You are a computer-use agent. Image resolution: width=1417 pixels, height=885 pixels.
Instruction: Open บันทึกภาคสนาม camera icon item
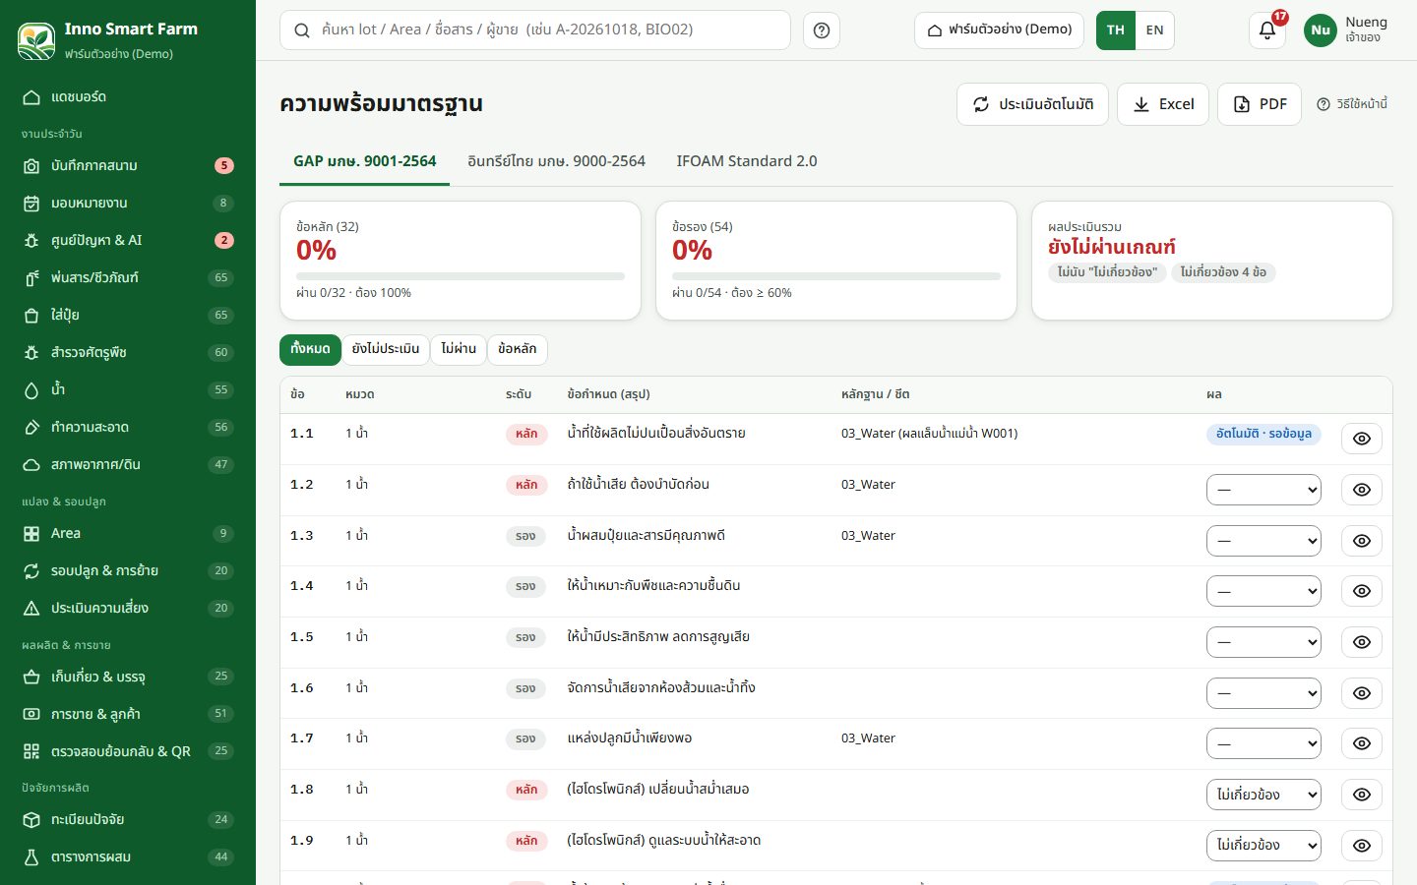(x=128, y=165)
